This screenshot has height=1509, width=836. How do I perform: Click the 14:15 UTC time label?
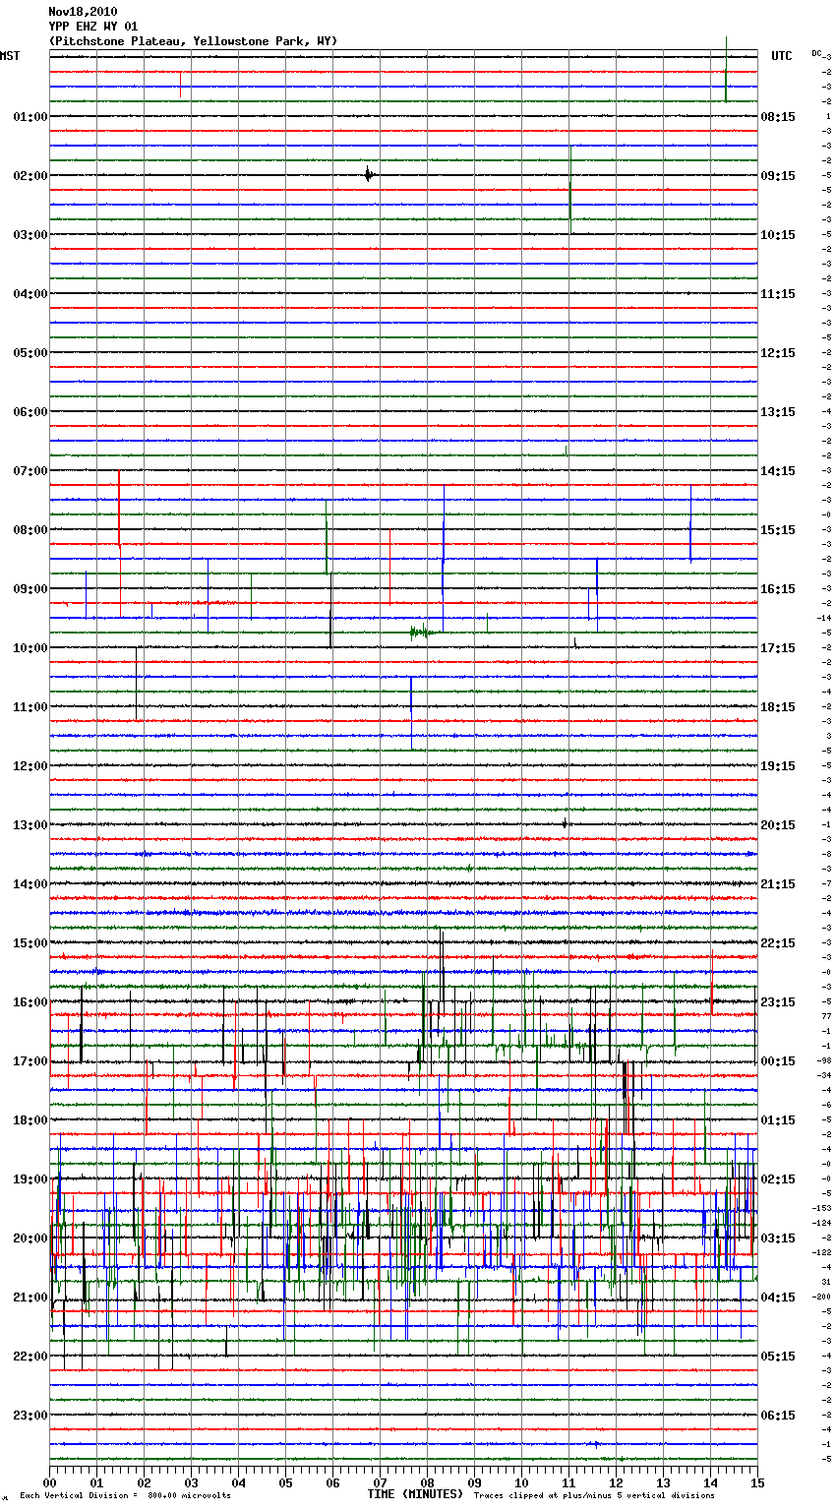(x=778, y=471)
